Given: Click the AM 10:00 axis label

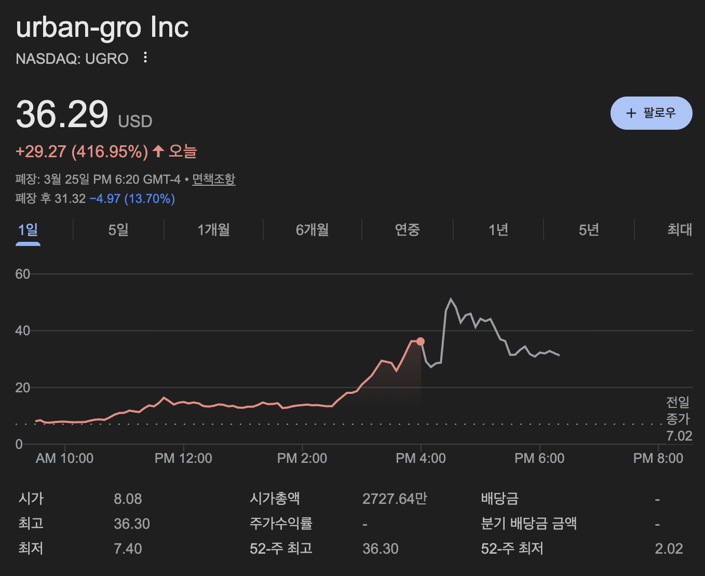Looking at the screenshot, I should (64, 458).
